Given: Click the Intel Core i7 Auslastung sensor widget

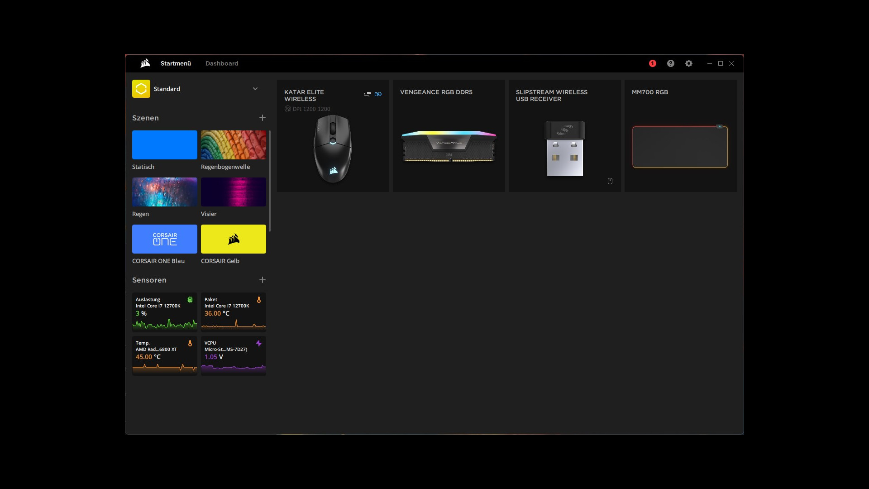Looking at the screenshot, I should [x=164, y=312].
